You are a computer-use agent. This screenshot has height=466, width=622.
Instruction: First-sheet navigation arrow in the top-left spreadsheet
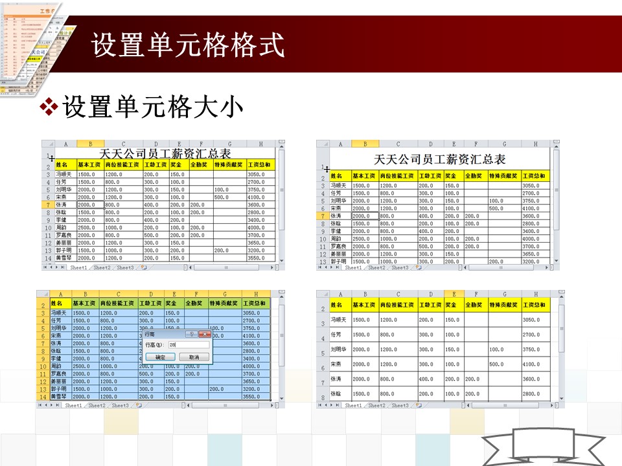45,267
